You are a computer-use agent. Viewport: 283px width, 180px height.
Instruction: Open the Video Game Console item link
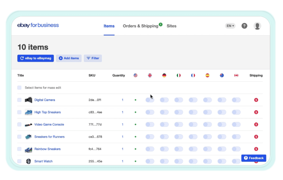coord(49,125)
